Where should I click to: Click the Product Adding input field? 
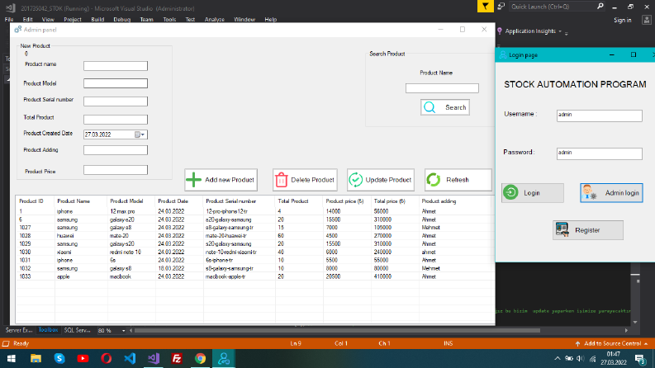116,150
